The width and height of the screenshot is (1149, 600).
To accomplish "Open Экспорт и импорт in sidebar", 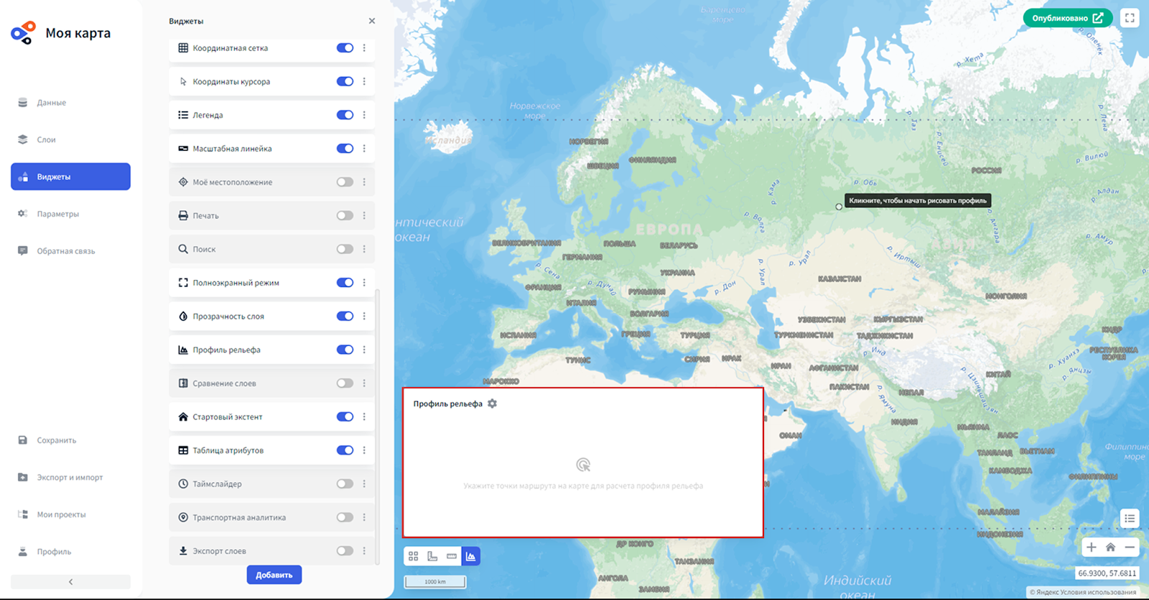I will (70, 477).
